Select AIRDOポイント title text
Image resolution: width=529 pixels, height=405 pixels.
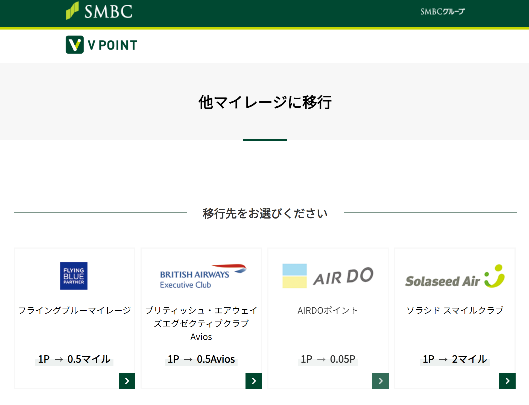[328, 310]
